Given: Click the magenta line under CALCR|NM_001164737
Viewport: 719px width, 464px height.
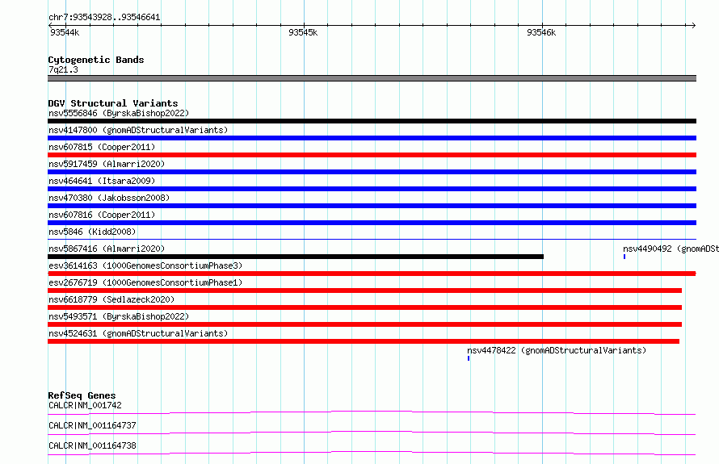Looking at the screenshot, I should [x=372, y=433].
